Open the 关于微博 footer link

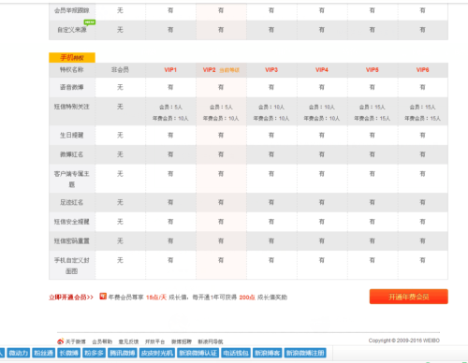point(76,341)
